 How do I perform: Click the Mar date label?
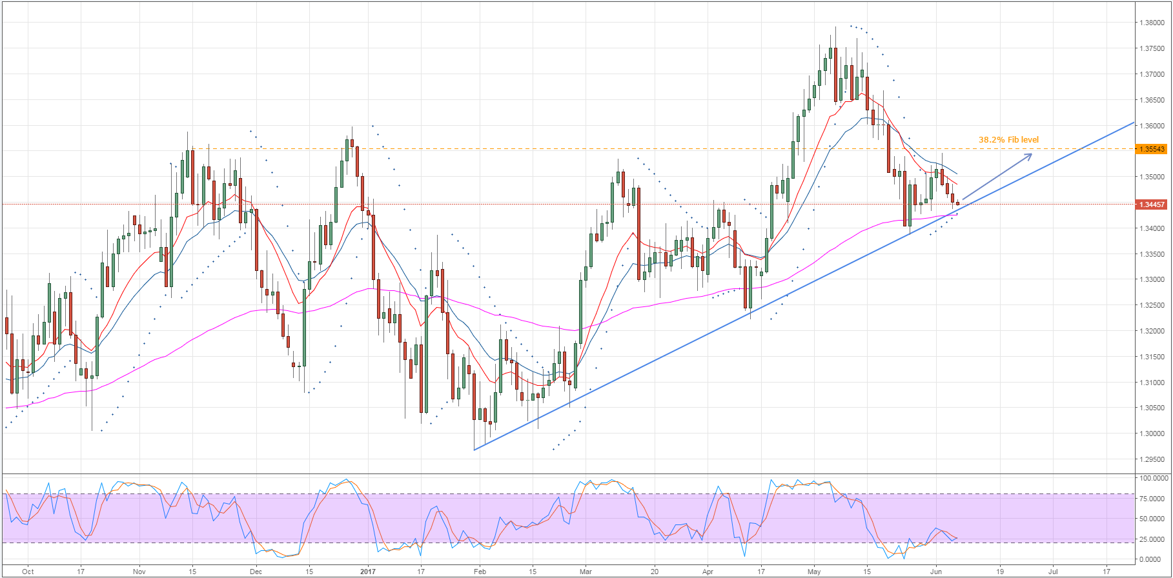point(586,572)
